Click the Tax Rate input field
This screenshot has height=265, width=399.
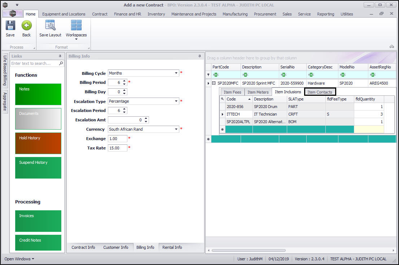(117, 148)
